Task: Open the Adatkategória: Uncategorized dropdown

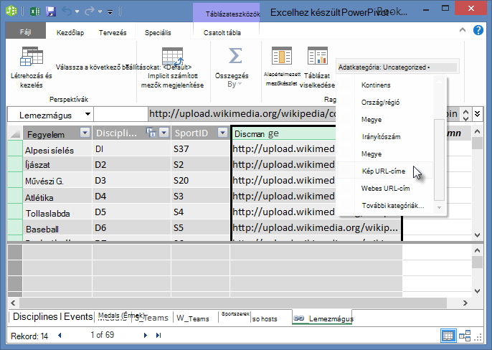Action: [x=397, y=67]
